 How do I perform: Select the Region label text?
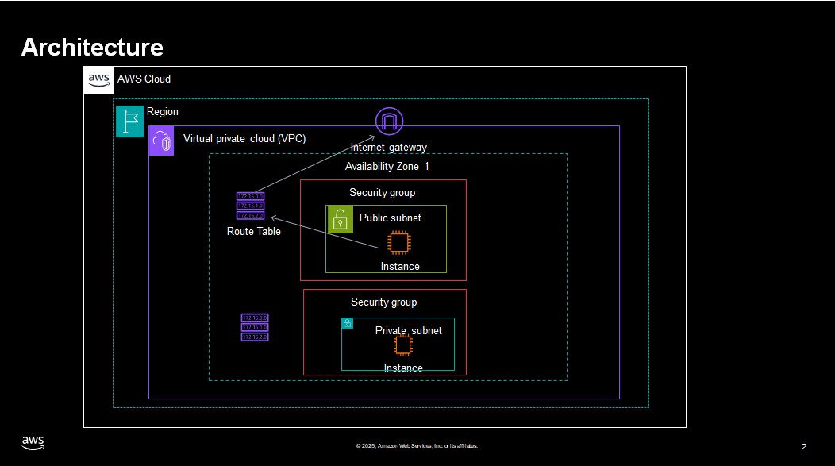click(163, 112)
